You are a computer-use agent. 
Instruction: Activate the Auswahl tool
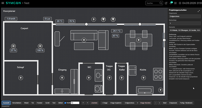[6, 103]
